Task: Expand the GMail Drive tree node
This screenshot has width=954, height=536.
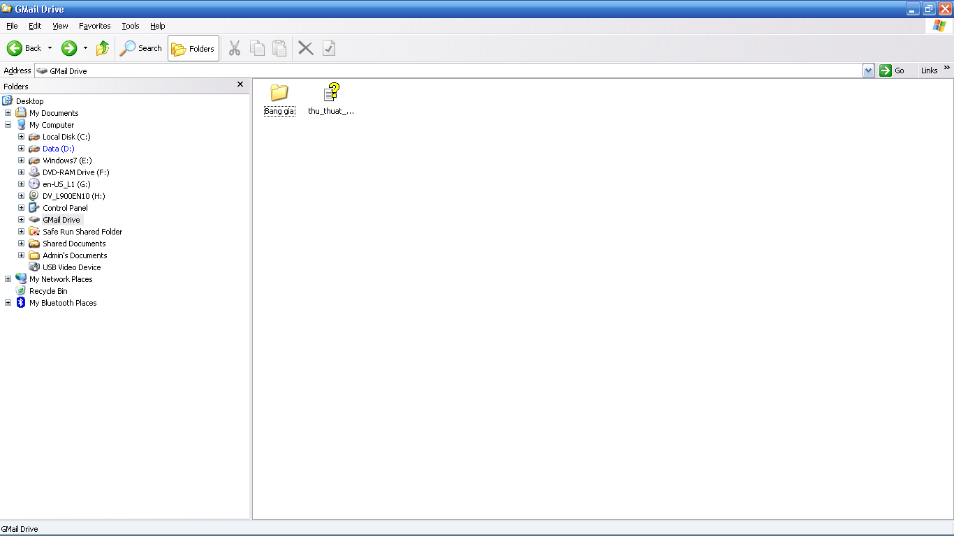Action: coord(22,220)
